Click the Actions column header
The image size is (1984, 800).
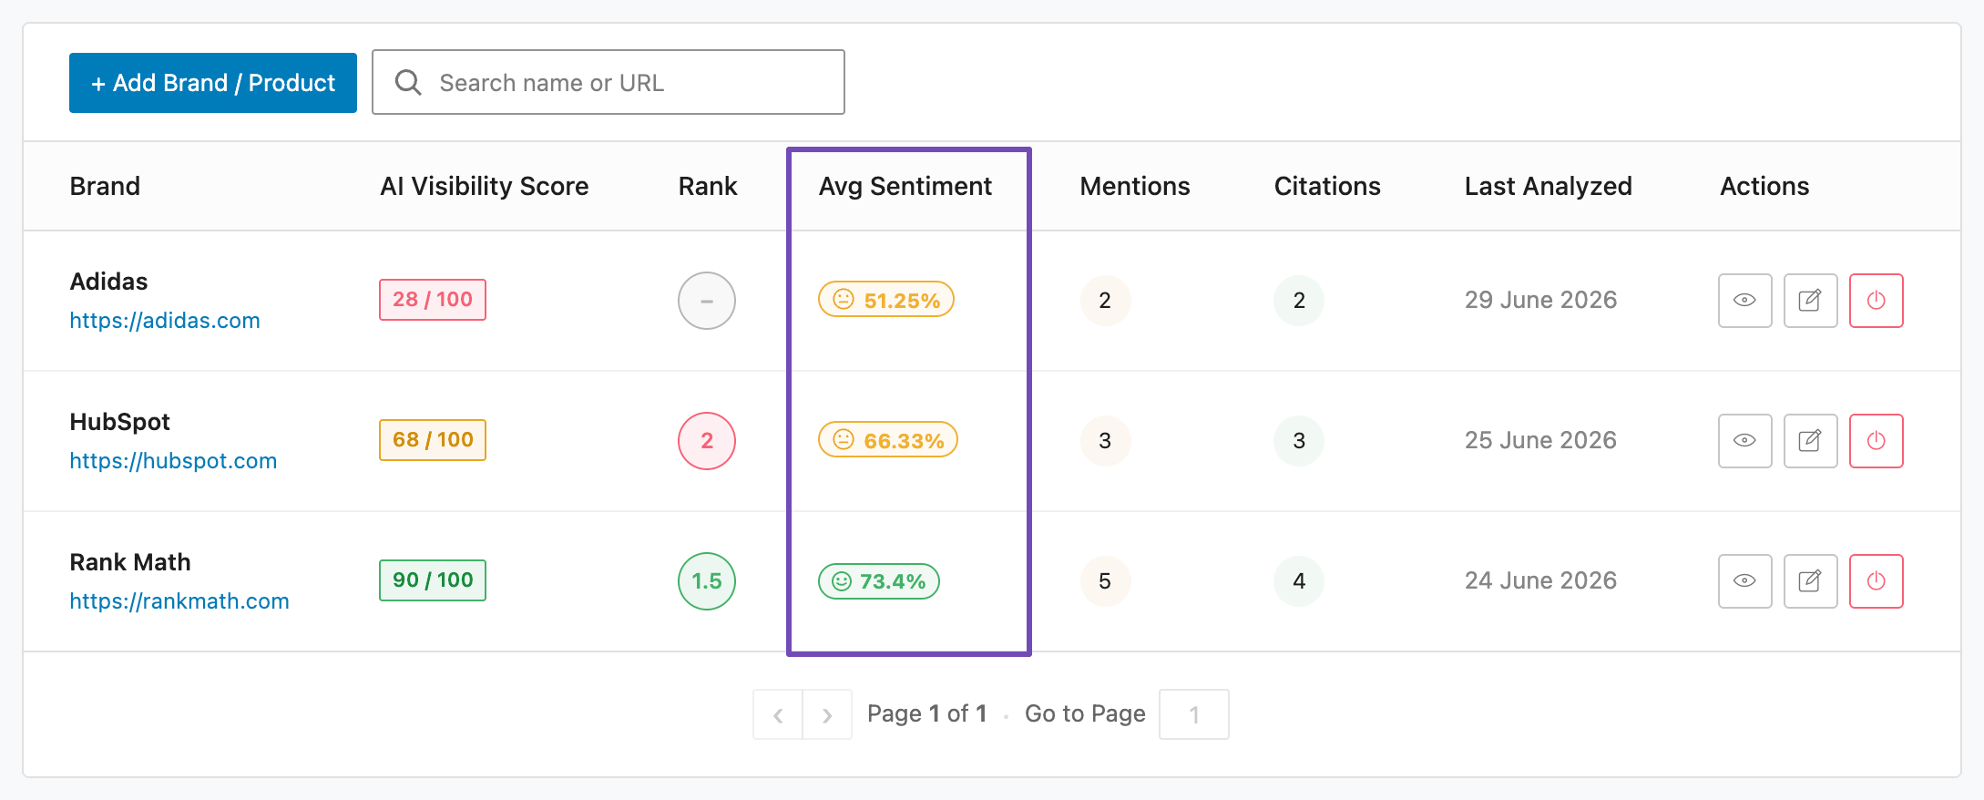(x=1764, y=186)
